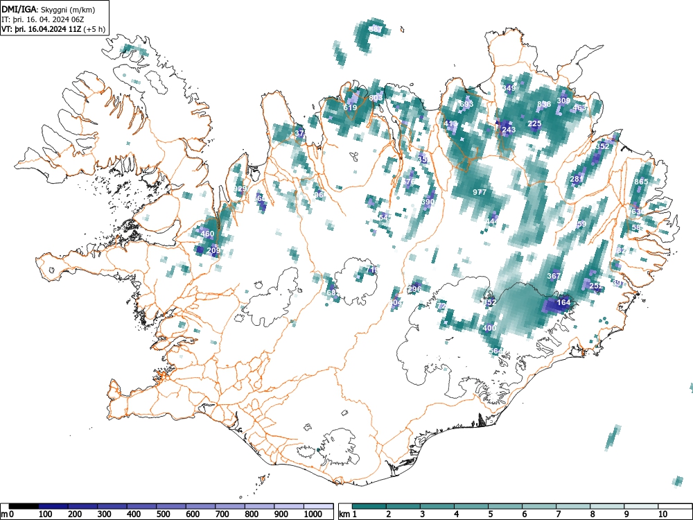This screenshot has height=520, width=693.
Task: Click the navy 100–200 m legend swatch
Action: (53, 506)
